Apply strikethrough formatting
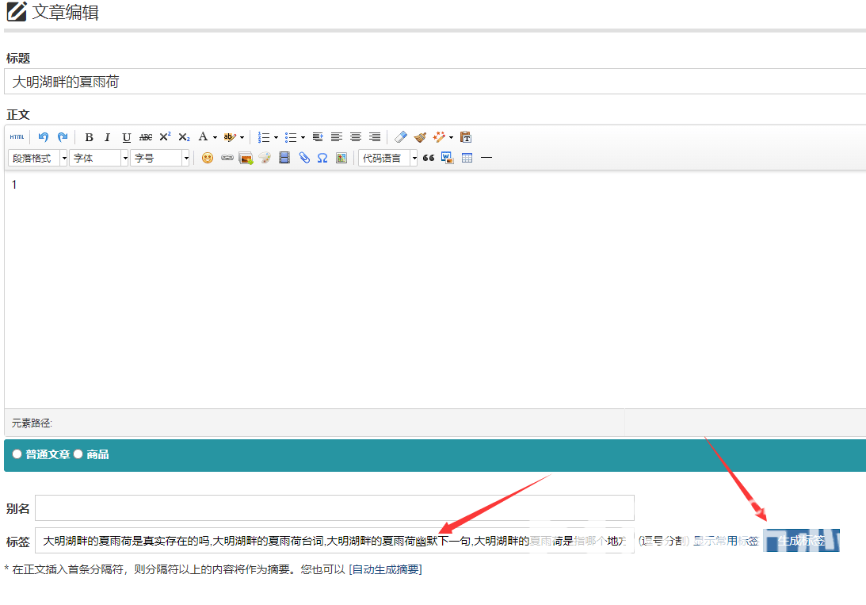This screenshot has height=605, width=866. point(146,137)
